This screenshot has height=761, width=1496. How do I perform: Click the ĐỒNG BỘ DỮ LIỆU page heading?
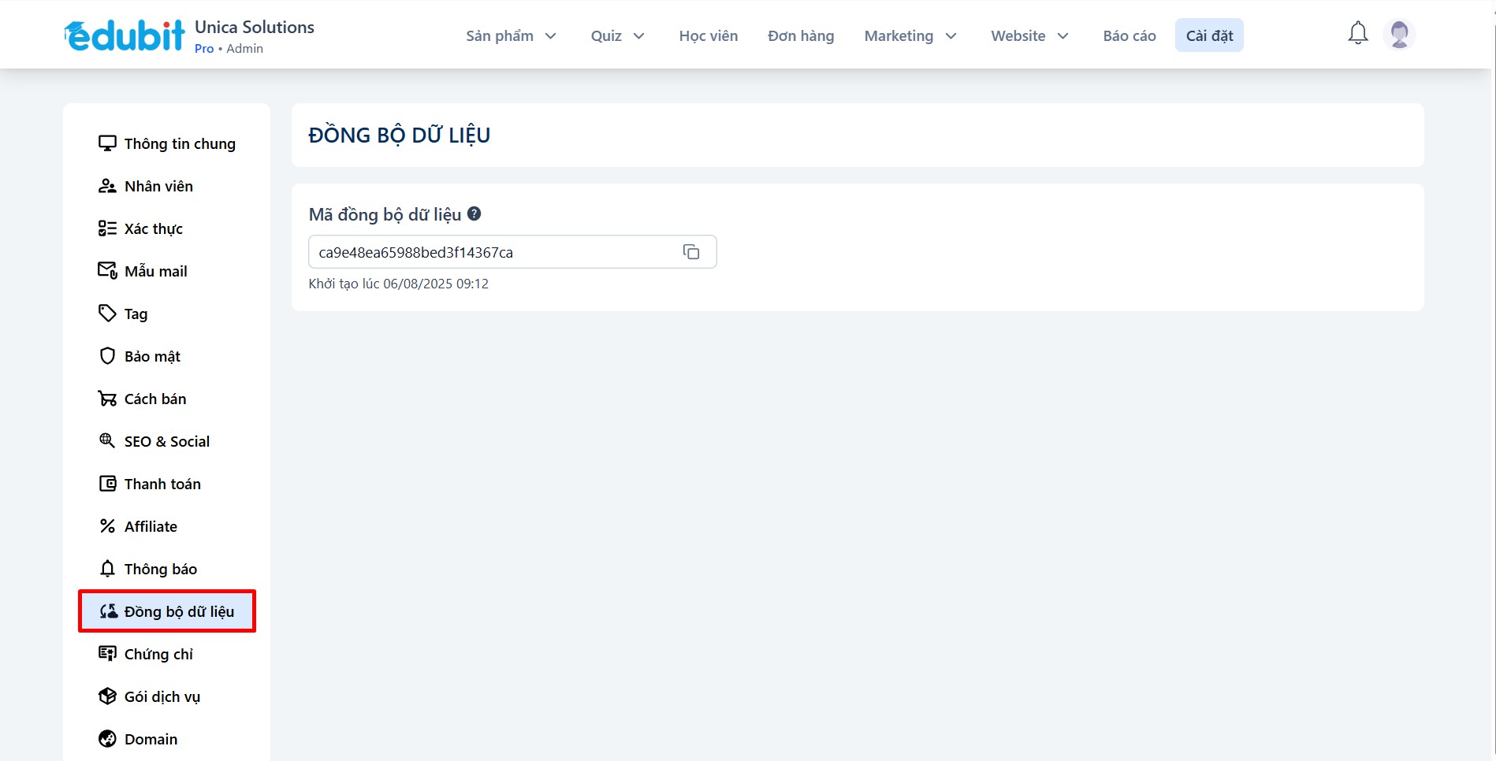coord(400,135)
